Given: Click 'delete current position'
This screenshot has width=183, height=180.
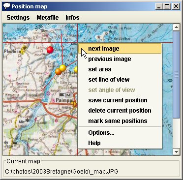Looking at the screenshot, I should [x=120, y=111].
